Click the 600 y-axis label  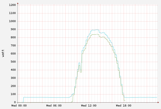coord(13,54)
